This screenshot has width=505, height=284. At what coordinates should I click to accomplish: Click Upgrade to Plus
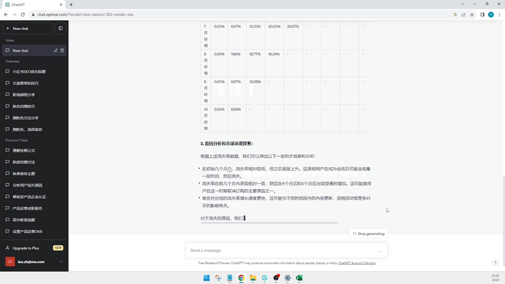(26, 248)
